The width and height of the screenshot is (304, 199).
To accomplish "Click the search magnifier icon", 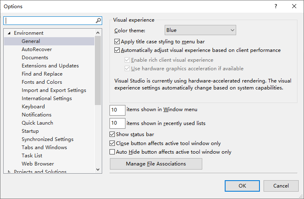I will pos(98,20).
